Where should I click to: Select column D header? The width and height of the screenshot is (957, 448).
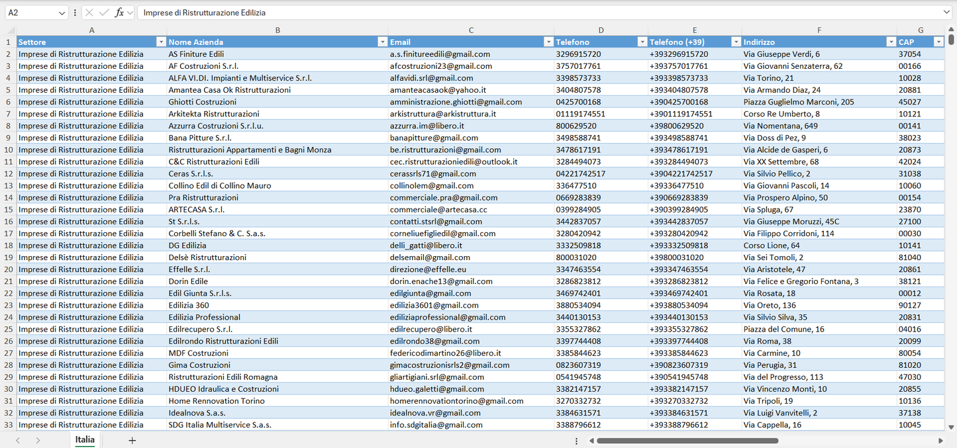pyautogui.click(x=601, y=30)
